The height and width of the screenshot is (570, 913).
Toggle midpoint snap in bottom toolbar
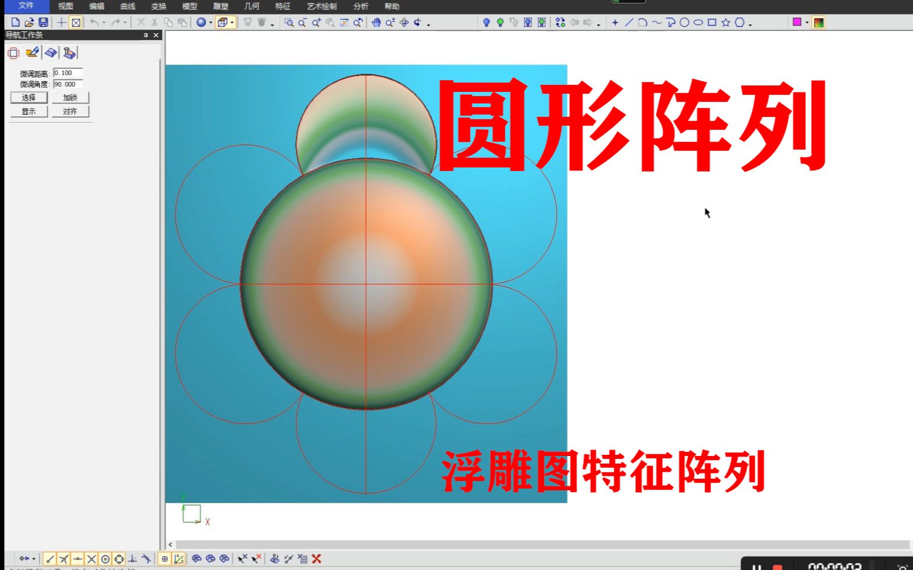click(x=77, y=558)
